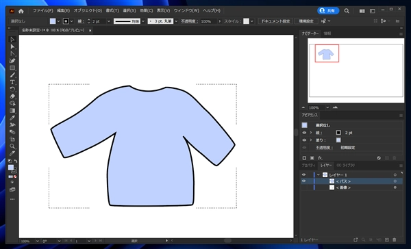This screenshot has height=249, width=411.
Task: Toggle stroke visibility eye in Appearance panel
Action: tap(304, 133)
